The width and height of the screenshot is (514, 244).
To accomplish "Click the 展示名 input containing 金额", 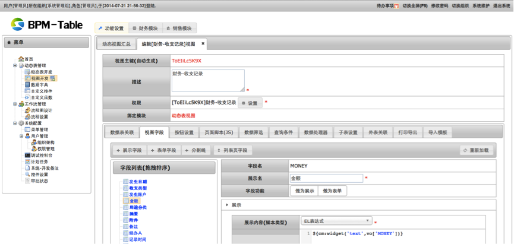I will point(326,179).
